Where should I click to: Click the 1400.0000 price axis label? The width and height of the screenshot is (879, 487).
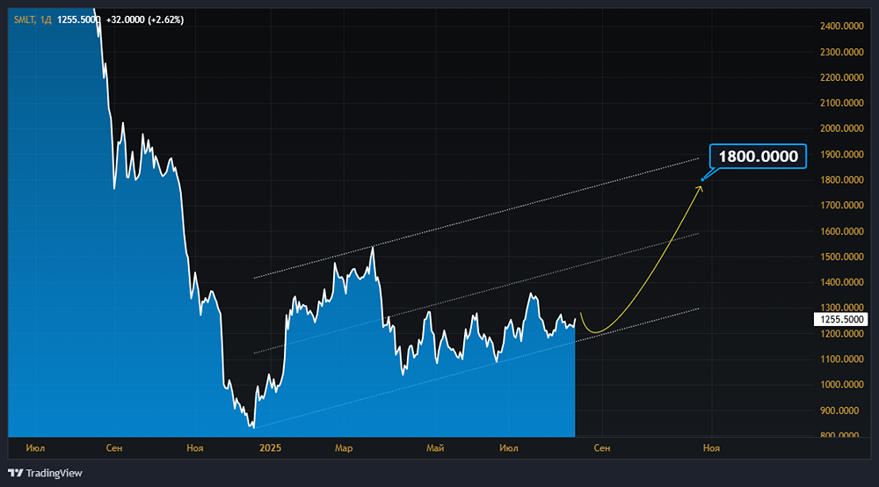click(841, 282)
